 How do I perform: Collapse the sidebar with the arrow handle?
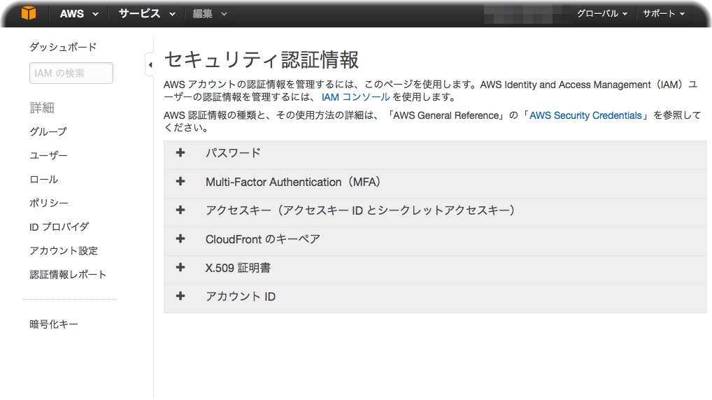150,65
